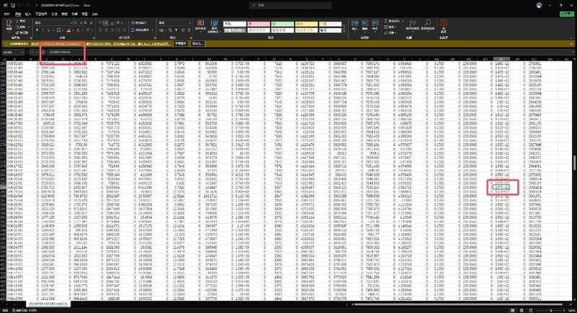Dismiss the yellow warning message bar
Image resolution: width=577 pixels, height=313 pixels.
(x=571, y=44)
